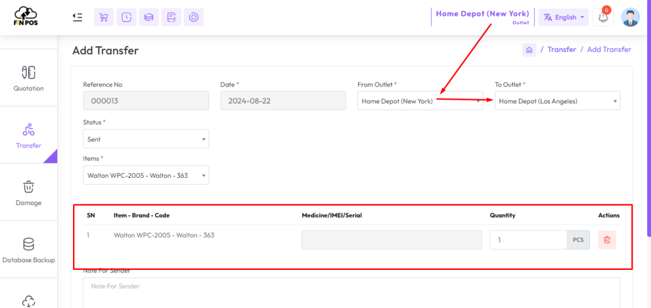Open the Transfer menu label in the sidebar

tap(28, 145)
